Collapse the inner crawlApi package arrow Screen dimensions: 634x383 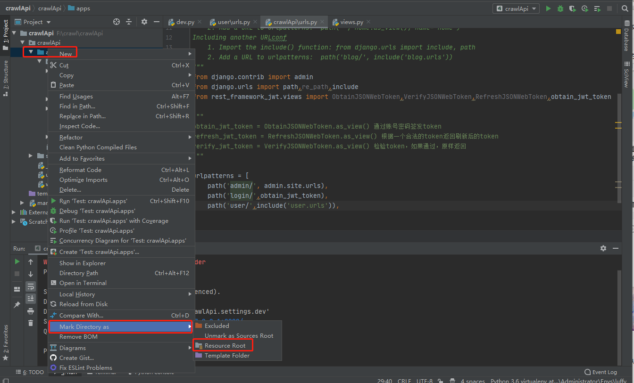pos(22,42)
